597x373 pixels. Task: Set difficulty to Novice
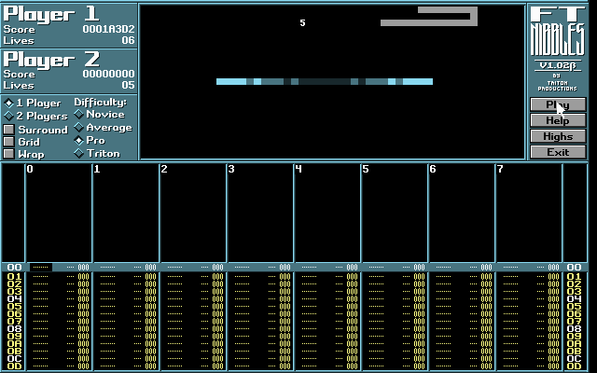tap(79, 115)
